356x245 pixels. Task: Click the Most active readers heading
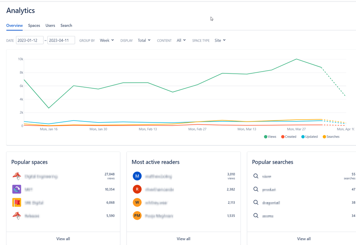(x=155, y=162)
